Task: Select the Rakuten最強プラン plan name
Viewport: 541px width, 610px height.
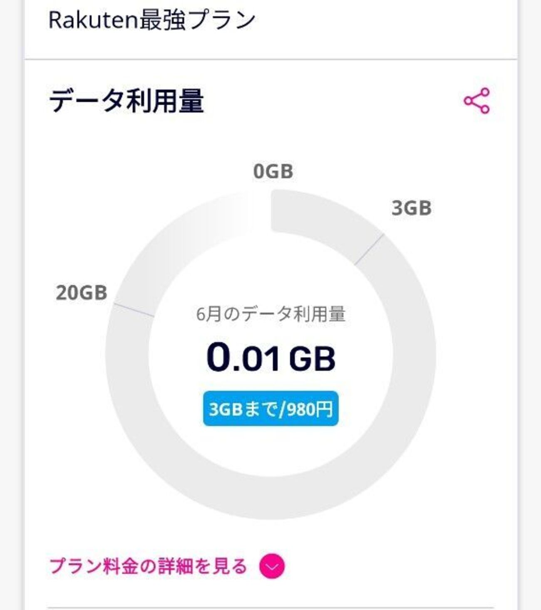Action: (152, 20)
